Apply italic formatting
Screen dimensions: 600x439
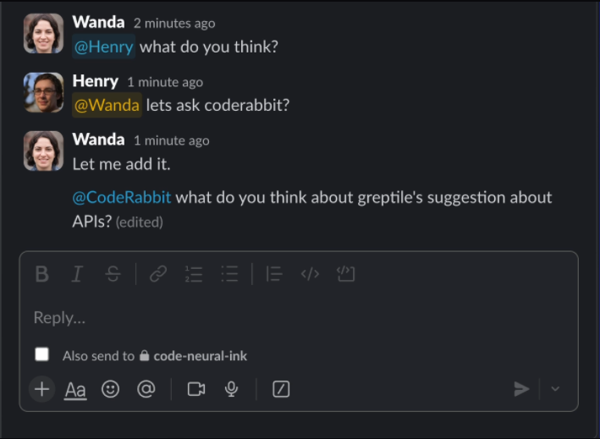click(77, 274)
